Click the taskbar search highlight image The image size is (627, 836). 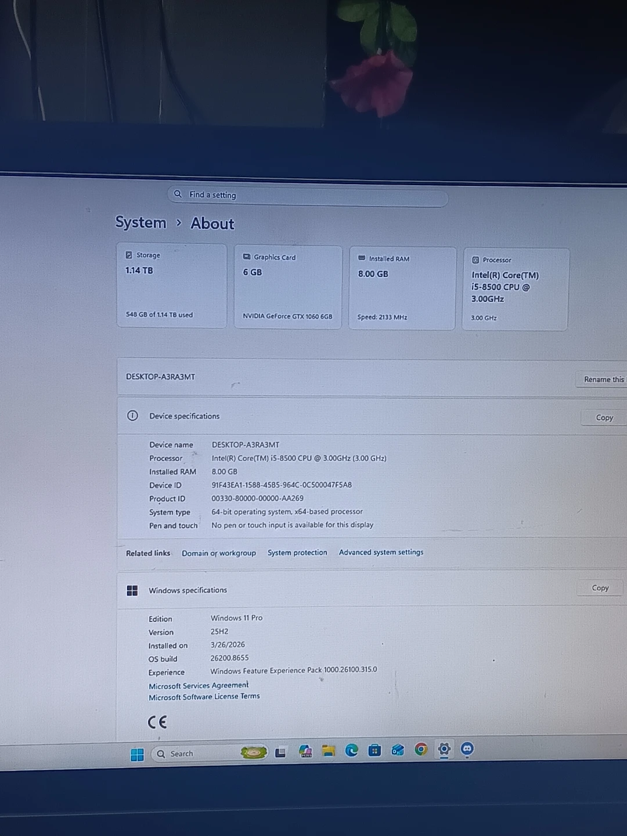tap(254, 752)
